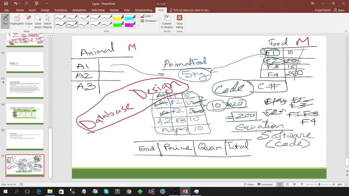Open Customize Quick Access Toolbar dropdown

click(x=47, y=4)
